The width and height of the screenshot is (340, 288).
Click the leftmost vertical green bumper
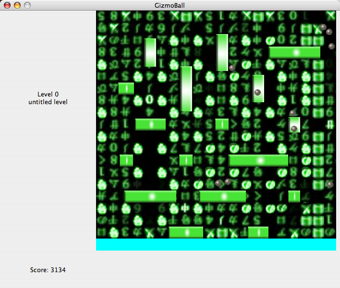click(150, 52)
